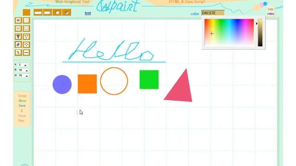Open the help link

271,9
